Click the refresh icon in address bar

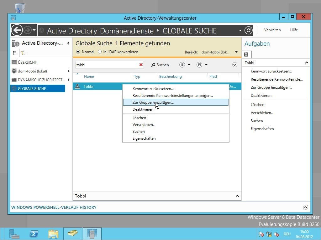(x=248, y=30)
